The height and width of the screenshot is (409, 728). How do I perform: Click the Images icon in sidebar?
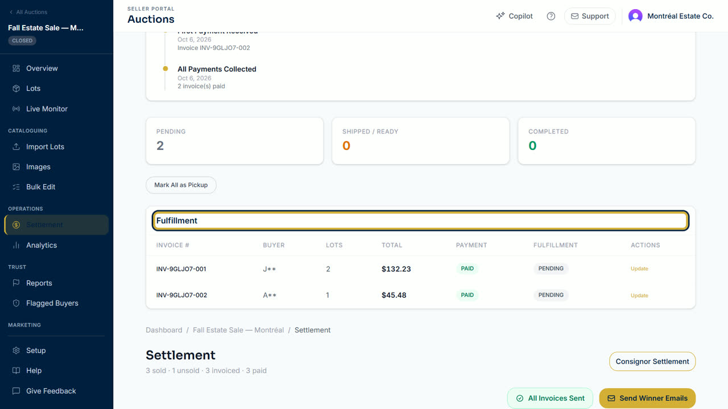click(16, 167)
